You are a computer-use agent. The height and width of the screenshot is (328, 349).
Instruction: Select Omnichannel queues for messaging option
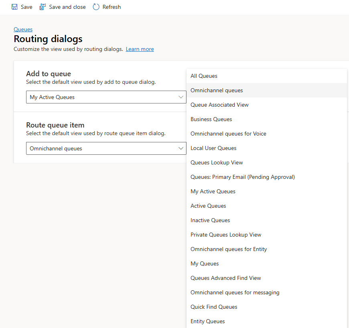point(235,292)
